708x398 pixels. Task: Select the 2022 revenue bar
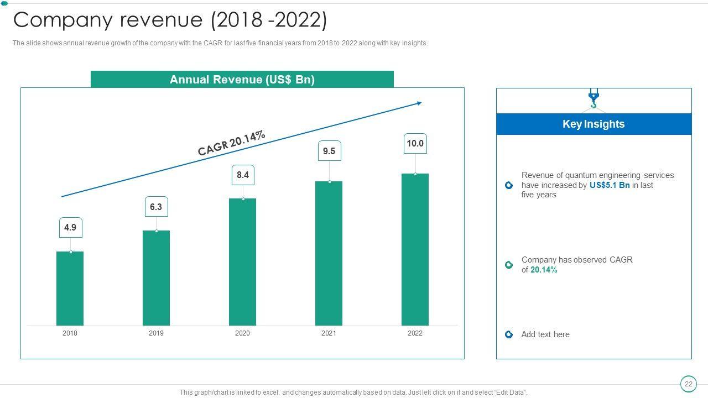pyautogui.click(x=415, y=249)
